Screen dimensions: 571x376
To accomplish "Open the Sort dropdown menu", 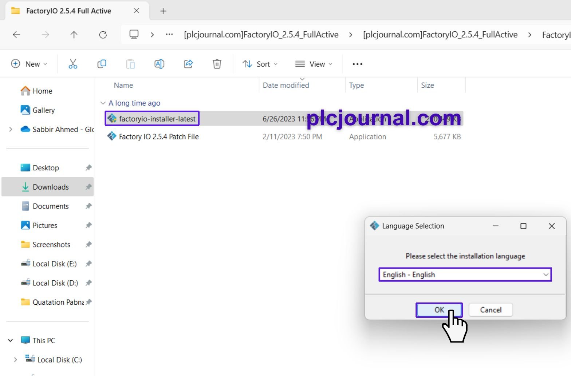I will (260, 64).
